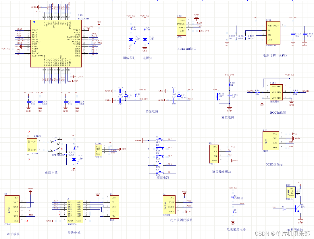Click the "J-Link OB接口" label
The height and width of the screenshot is (239, 314).
[187, 49]
